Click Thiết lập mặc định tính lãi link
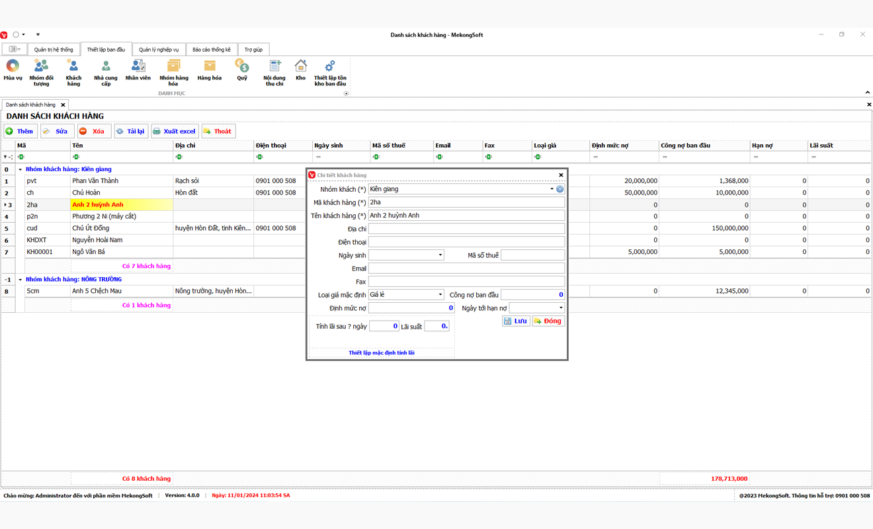 click(382, 353)
